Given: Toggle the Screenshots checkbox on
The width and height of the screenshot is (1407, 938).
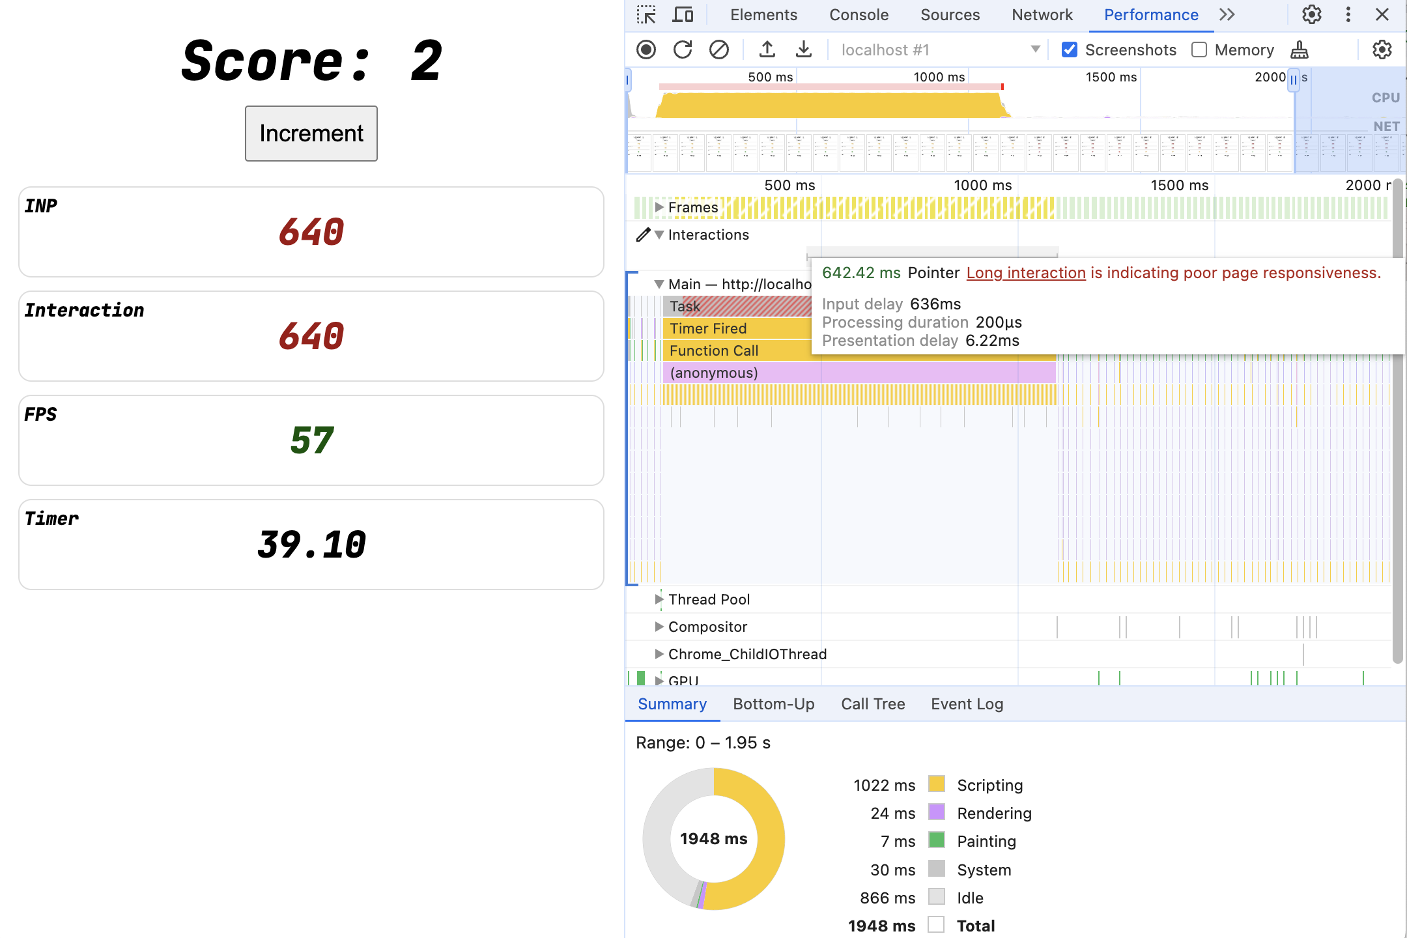Looking at the screenshot, I should pos(1071,48).
